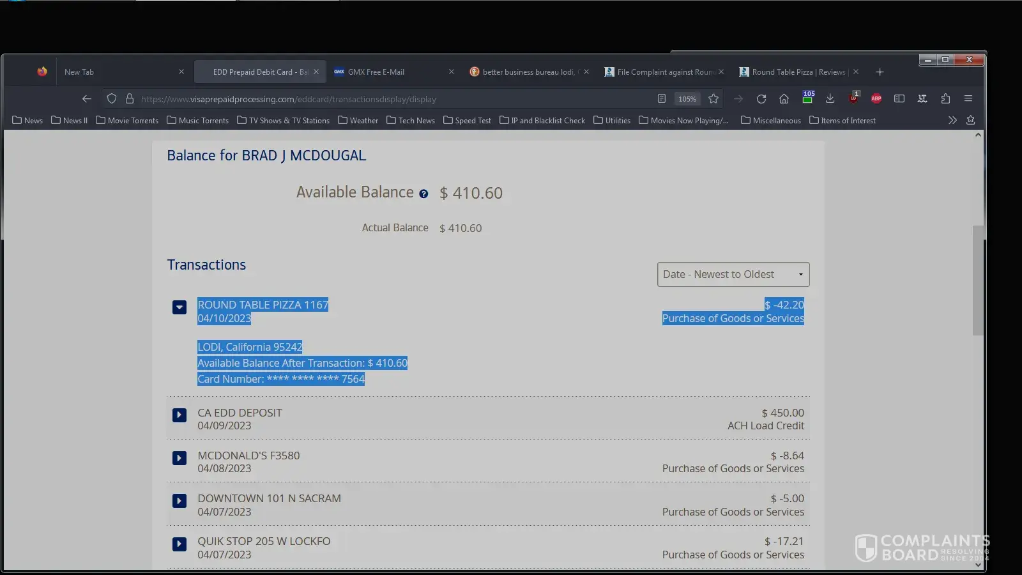Screen dimensions: 1022x575
Task: Toggle the browser sidebar
Action: coord(899,99)
